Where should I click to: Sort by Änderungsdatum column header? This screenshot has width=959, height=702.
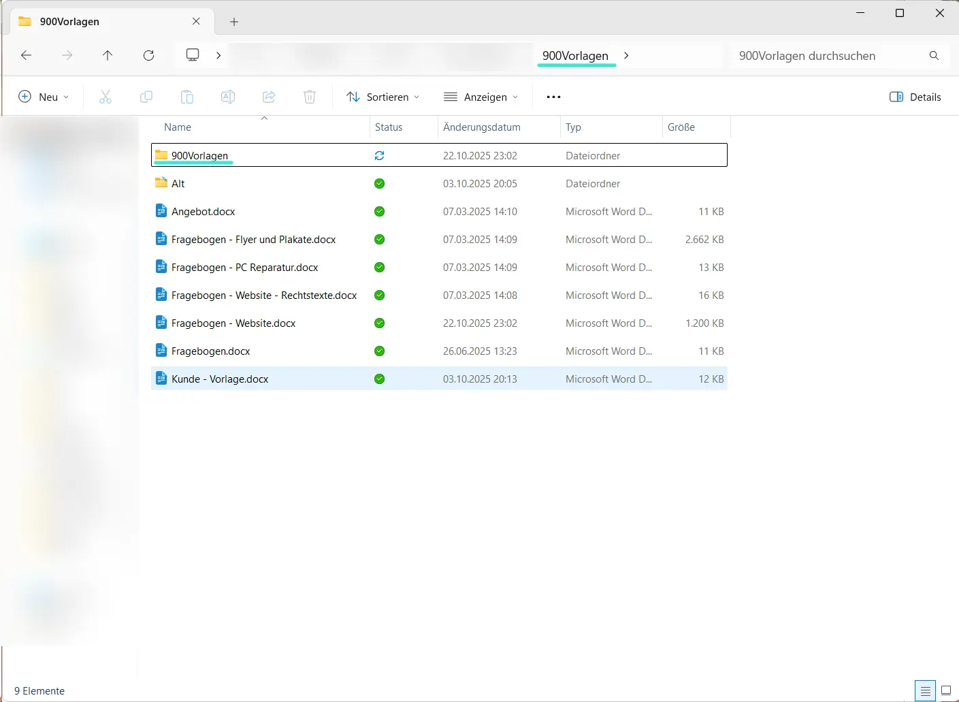pos(482,127)
